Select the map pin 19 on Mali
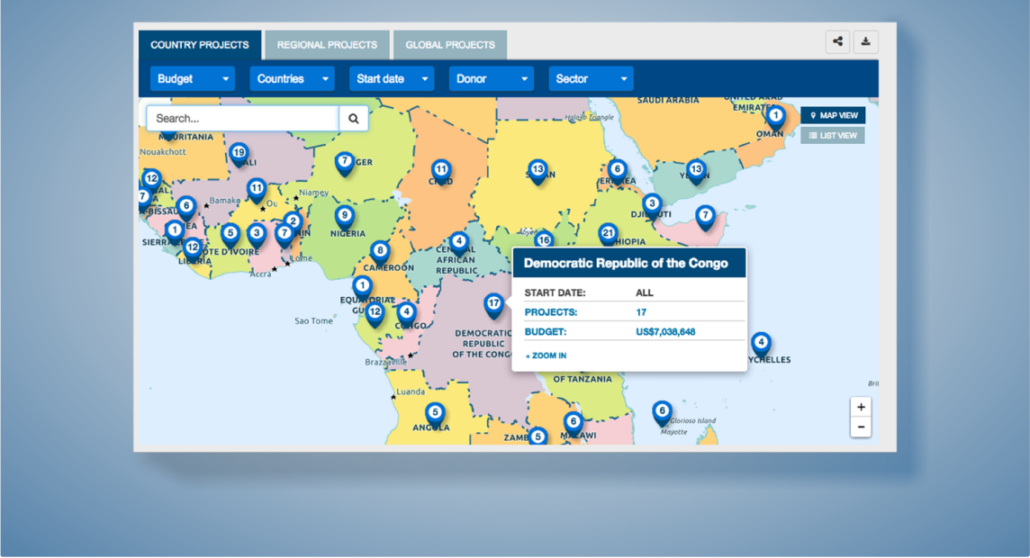 [239, 154]
